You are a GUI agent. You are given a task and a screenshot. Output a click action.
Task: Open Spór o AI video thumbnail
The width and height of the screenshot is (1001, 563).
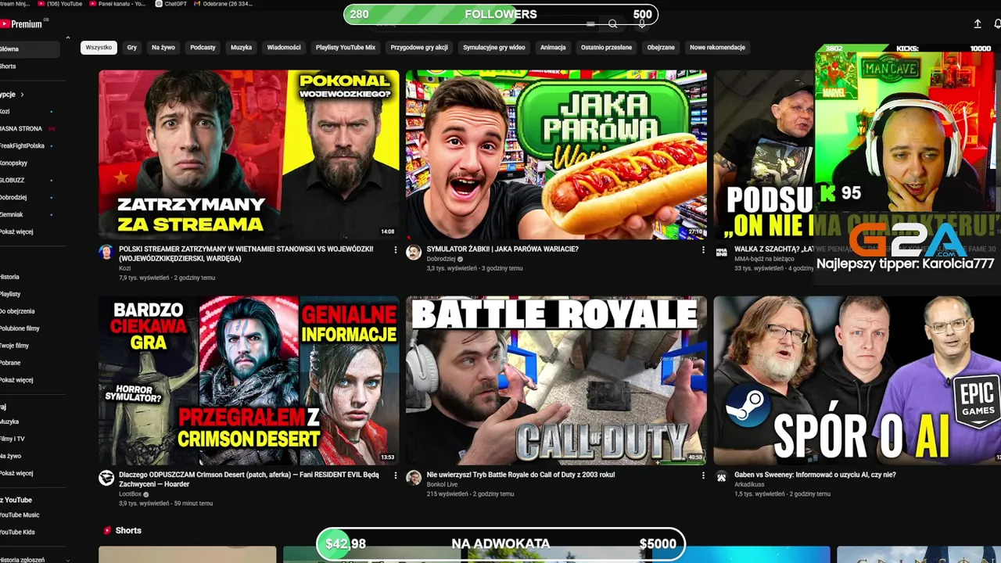(857, 380)
